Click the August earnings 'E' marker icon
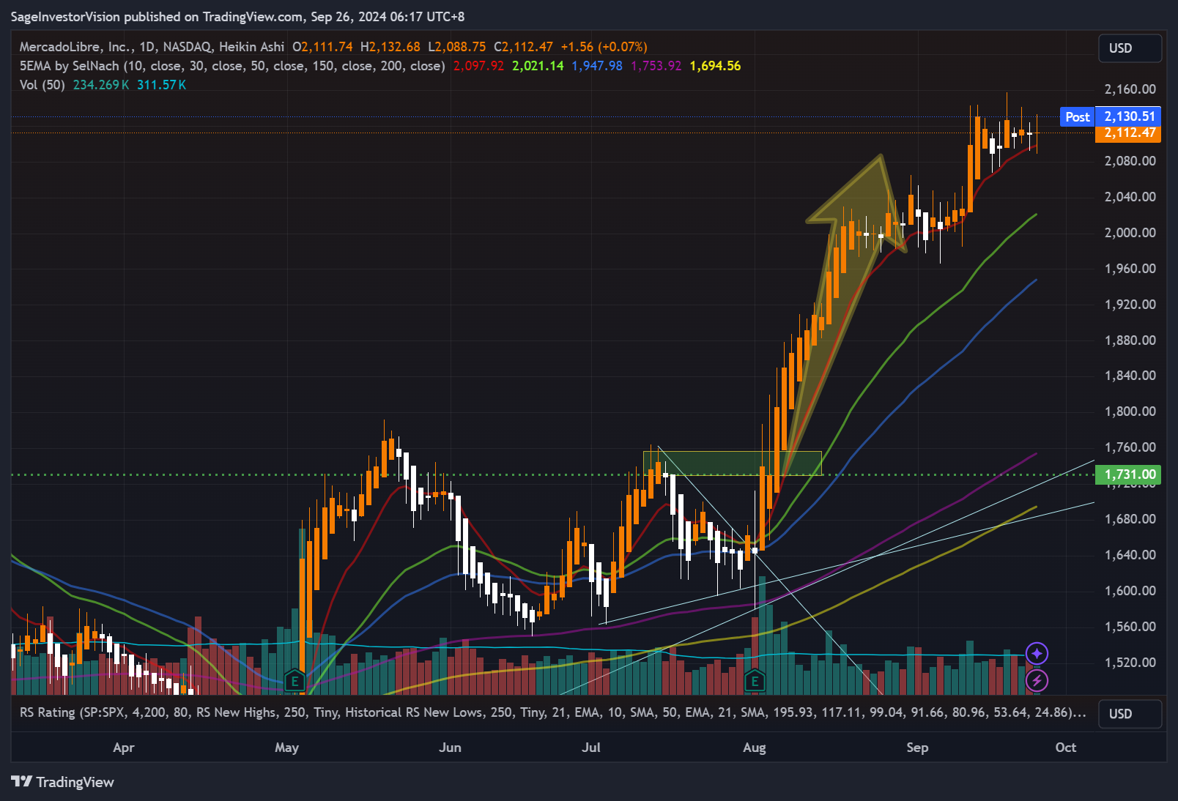 tap(755, 681)
